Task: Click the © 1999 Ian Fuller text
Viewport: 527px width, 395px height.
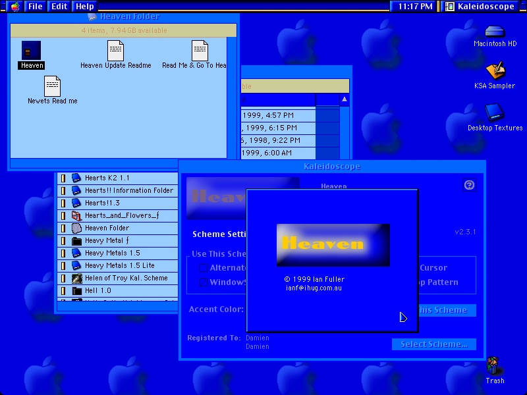Action: click(314, 279)
